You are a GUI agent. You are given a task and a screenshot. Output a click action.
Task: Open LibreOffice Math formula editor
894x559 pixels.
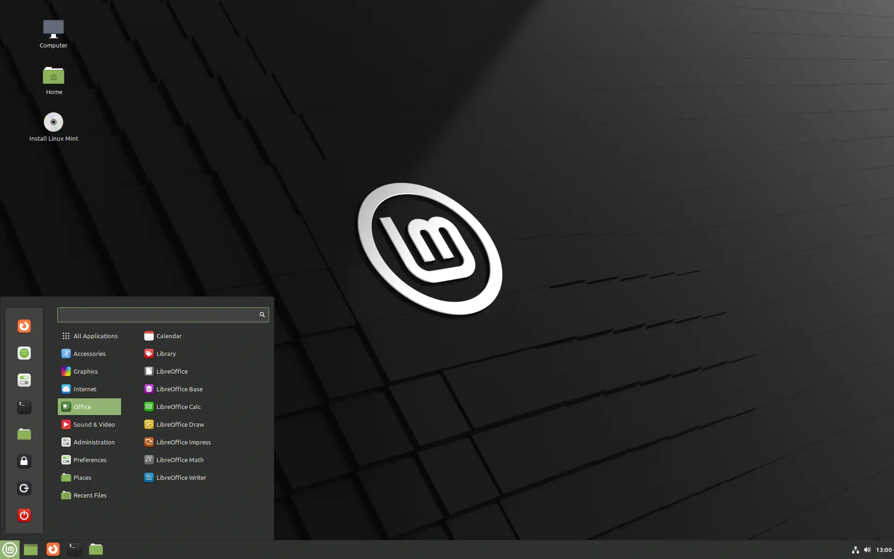180,459
